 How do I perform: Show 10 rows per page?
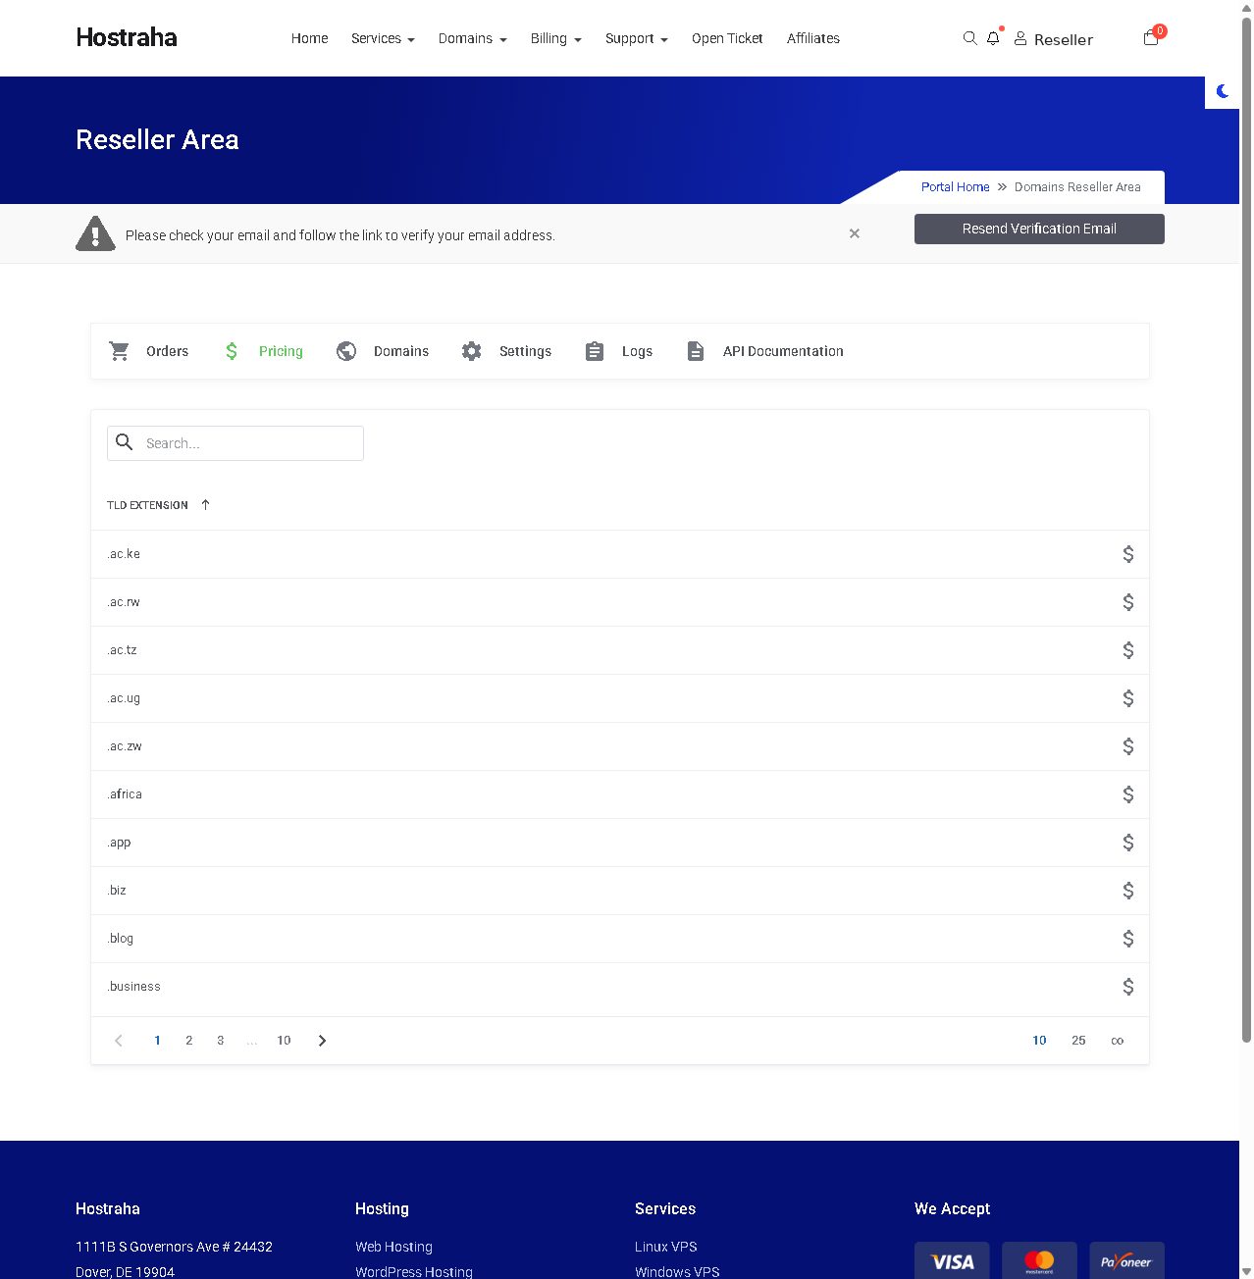pos(1039,1041)
